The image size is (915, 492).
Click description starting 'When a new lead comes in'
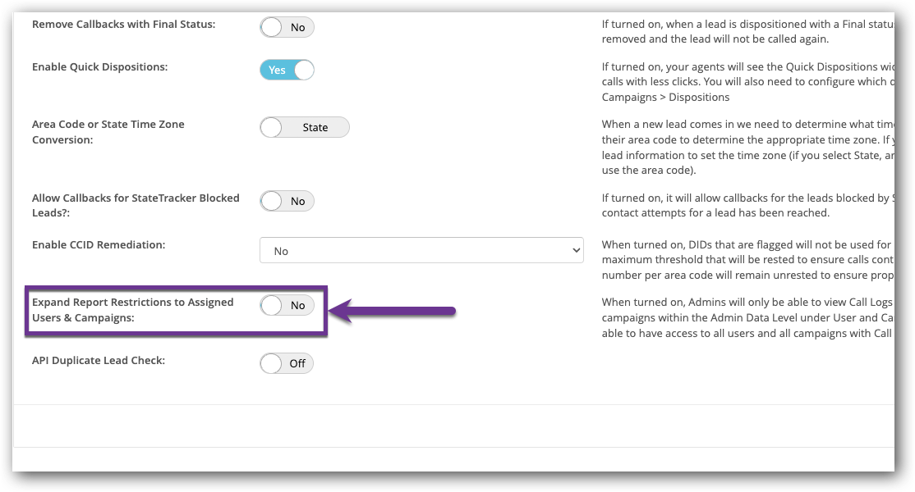tap(748, 148)
